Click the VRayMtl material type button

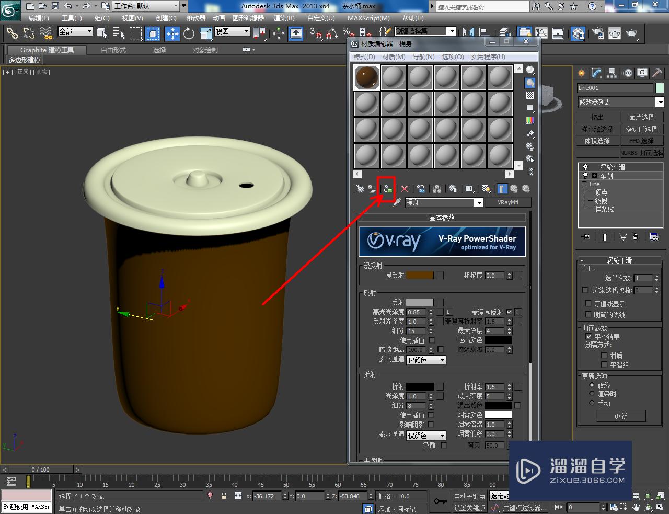[x=508, y=202]
